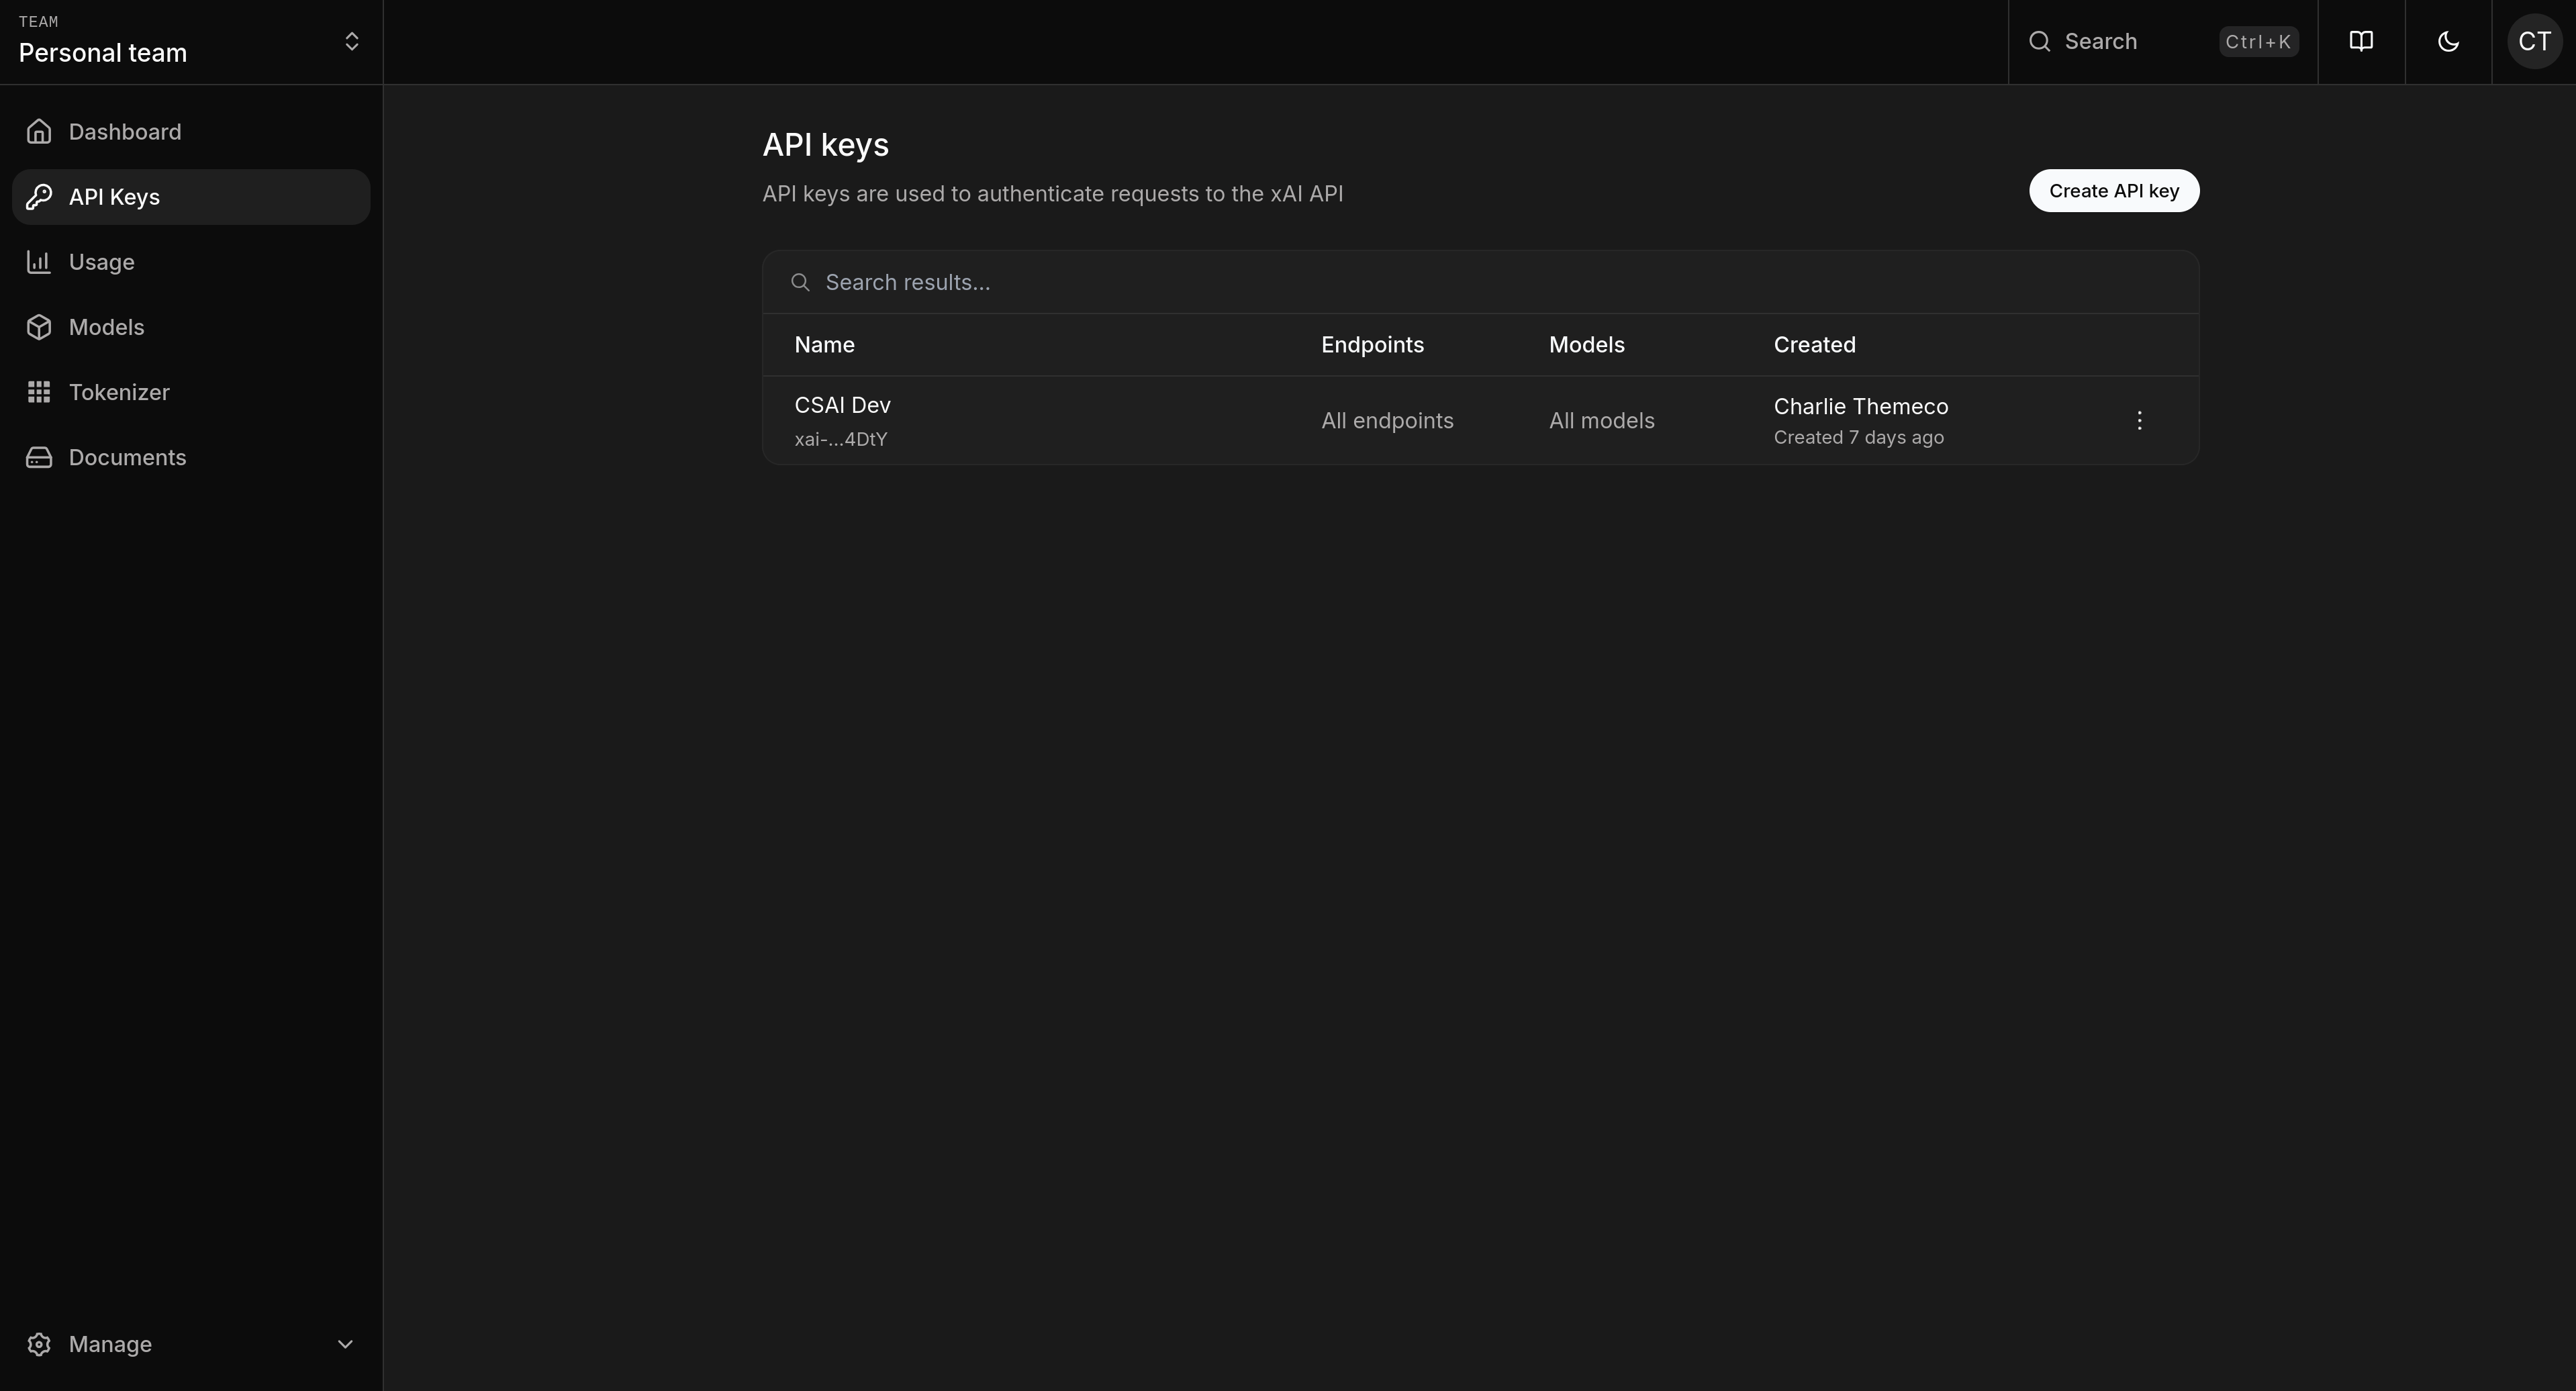Open global Search with Ctrl+K box
The width and height of the screenshot is (2576, 1391).
pyautogui.click(x=2162, y=41)
